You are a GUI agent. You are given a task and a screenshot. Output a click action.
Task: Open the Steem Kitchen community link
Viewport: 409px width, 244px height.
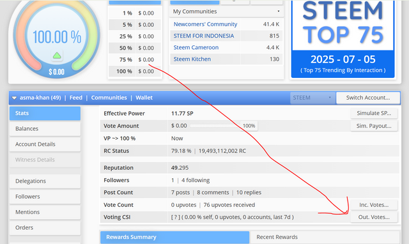(x=192, y=59)
